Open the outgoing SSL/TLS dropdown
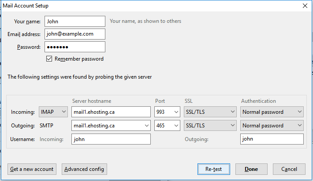 210,125
